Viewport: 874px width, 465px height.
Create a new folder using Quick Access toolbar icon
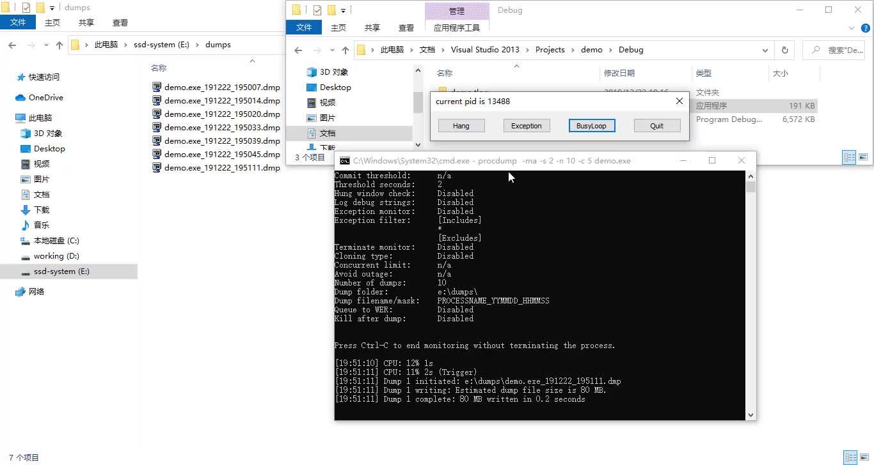click(x=331, y=10)
